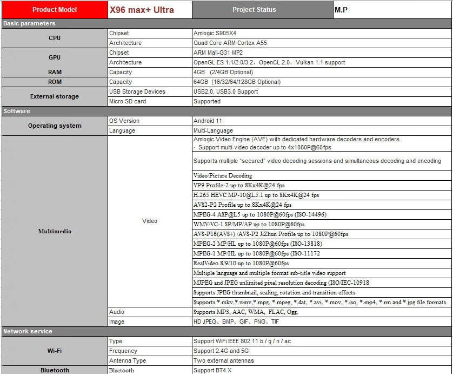Image resolution: width=453 pixels, height=374 pixels.
Task: Select the "MPEG-2 MP/HL" row
Action: [x=322, y=244]
